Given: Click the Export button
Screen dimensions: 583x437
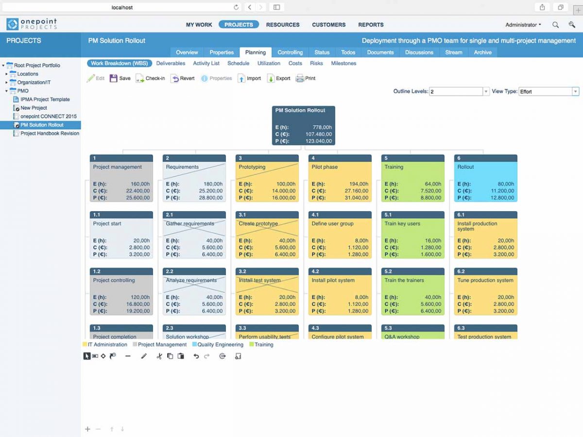Looking at the screenshot, I should point(278,78).
